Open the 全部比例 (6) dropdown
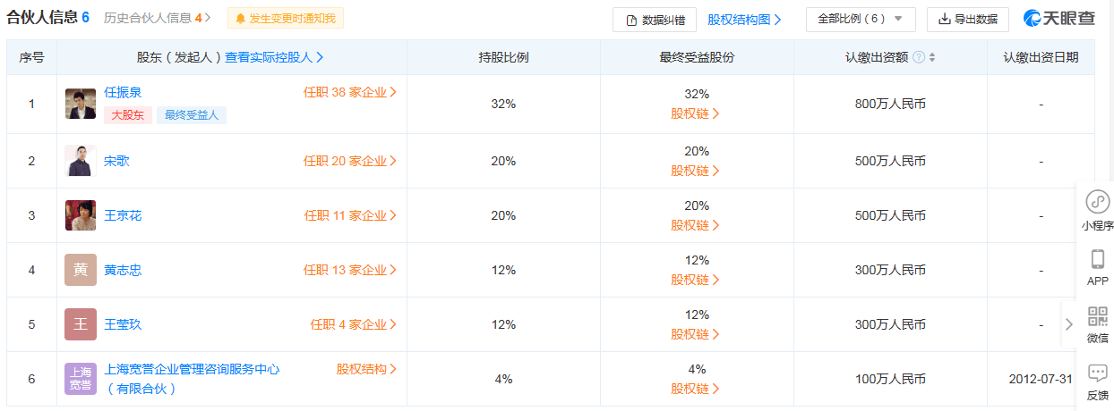 (x=860, y=19)
